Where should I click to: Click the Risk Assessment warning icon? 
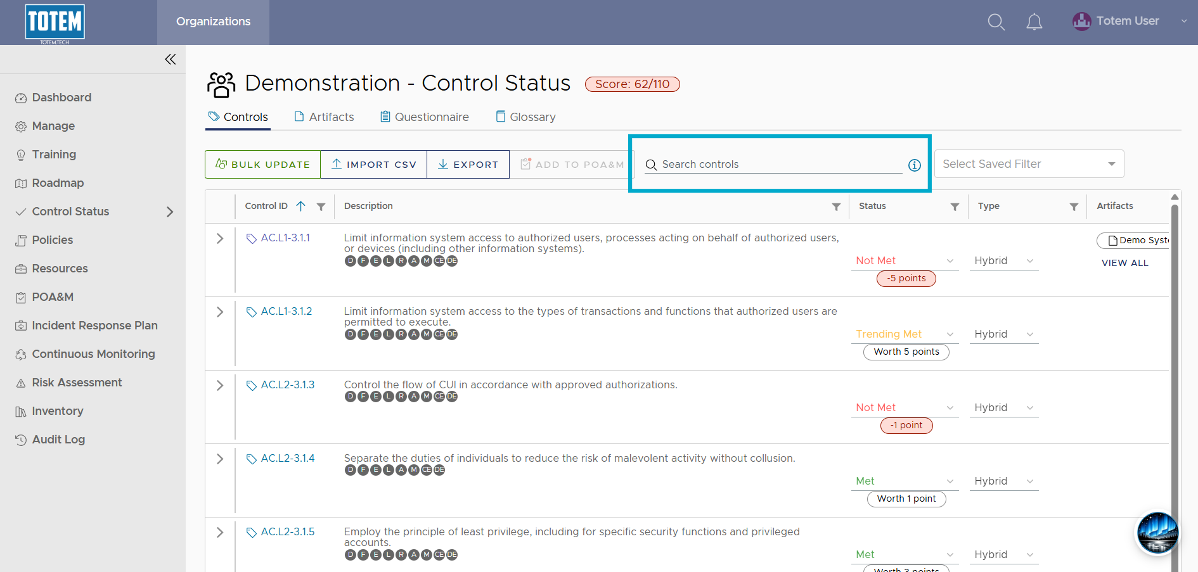[21, 383]
